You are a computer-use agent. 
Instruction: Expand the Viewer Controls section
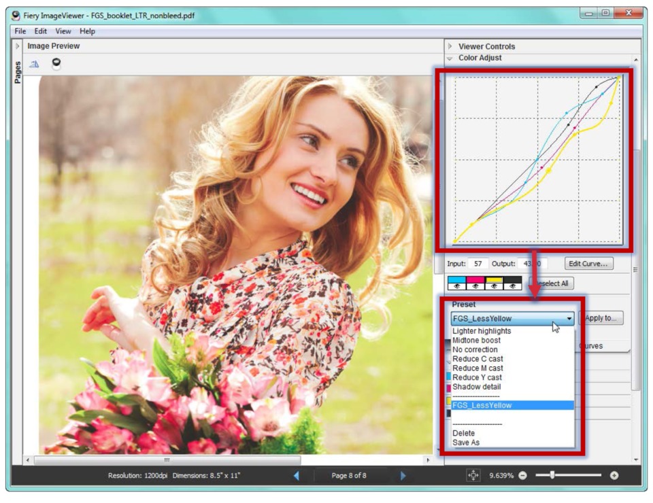coord(450,46)
